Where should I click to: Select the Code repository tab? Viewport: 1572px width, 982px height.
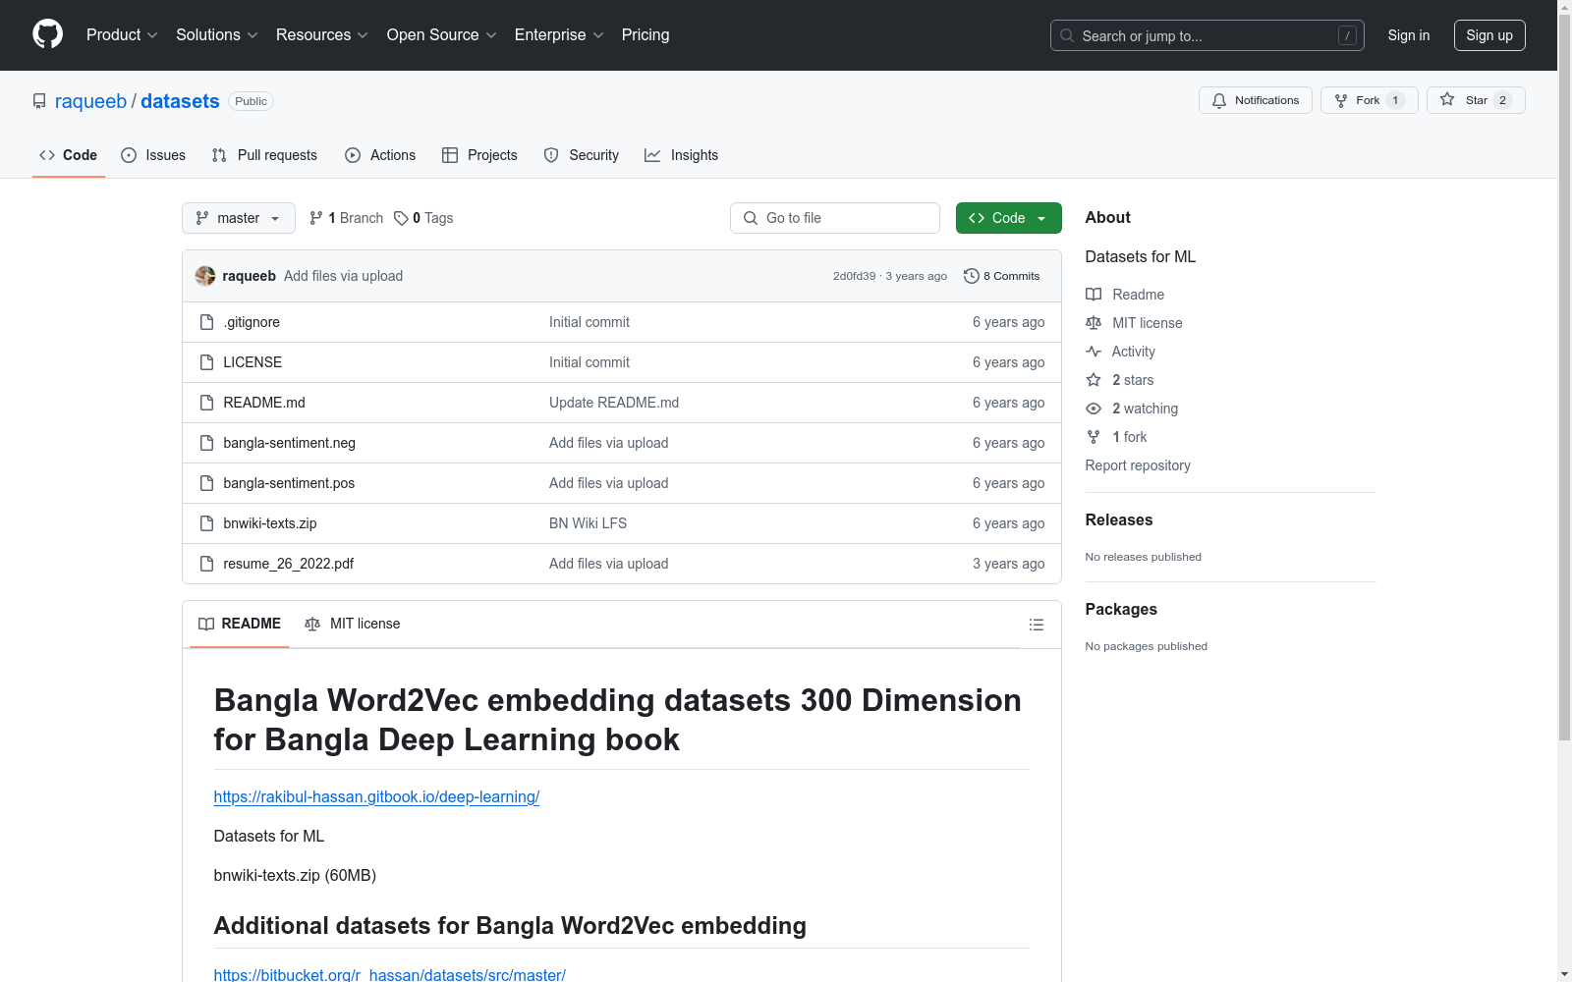[x=69, y=155]
